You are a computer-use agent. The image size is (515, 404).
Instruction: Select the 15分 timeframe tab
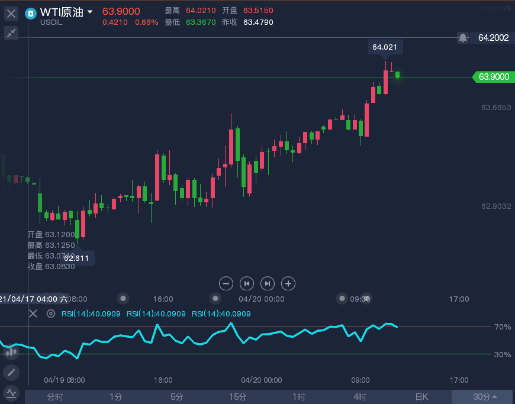(x=237, y=397)
